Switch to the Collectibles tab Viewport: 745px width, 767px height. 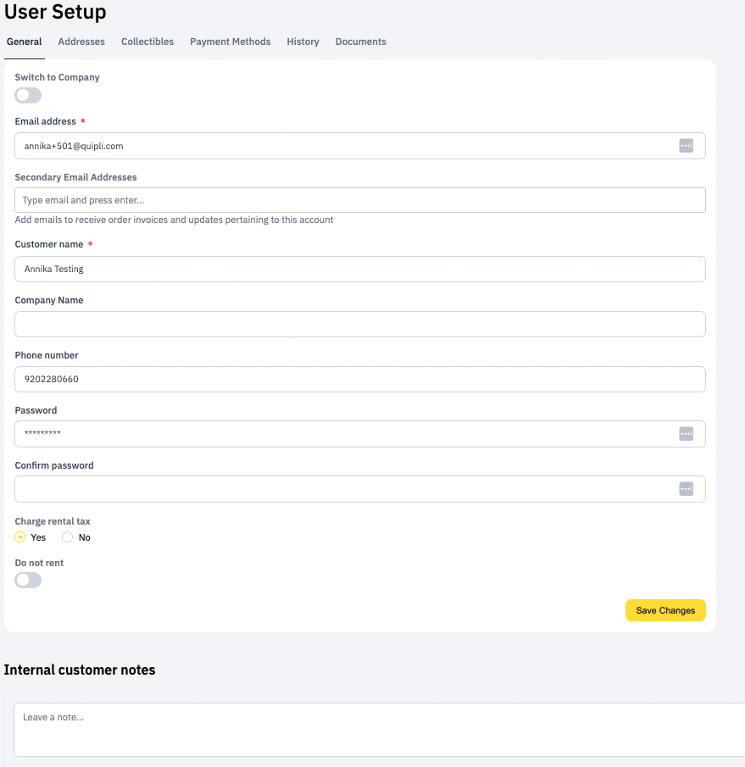click(x=147, y=41)
